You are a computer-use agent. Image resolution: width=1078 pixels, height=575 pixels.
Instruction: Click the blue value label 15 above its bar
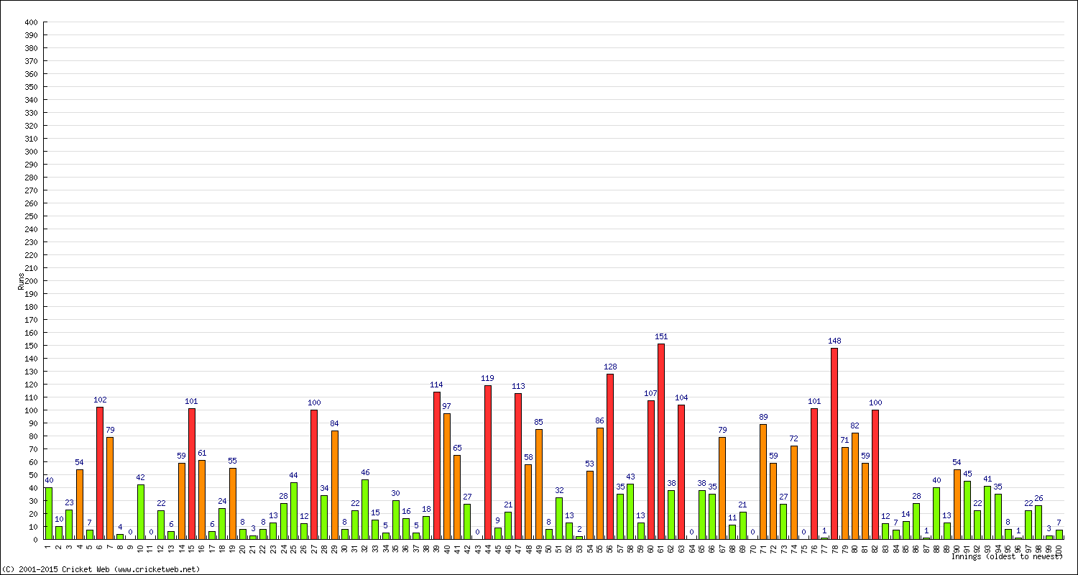(x=375, y=512)
